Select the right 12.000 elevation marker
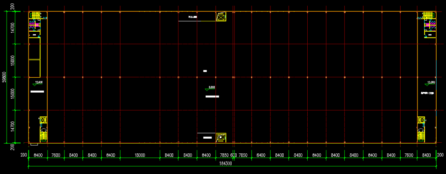 (431, 82)
